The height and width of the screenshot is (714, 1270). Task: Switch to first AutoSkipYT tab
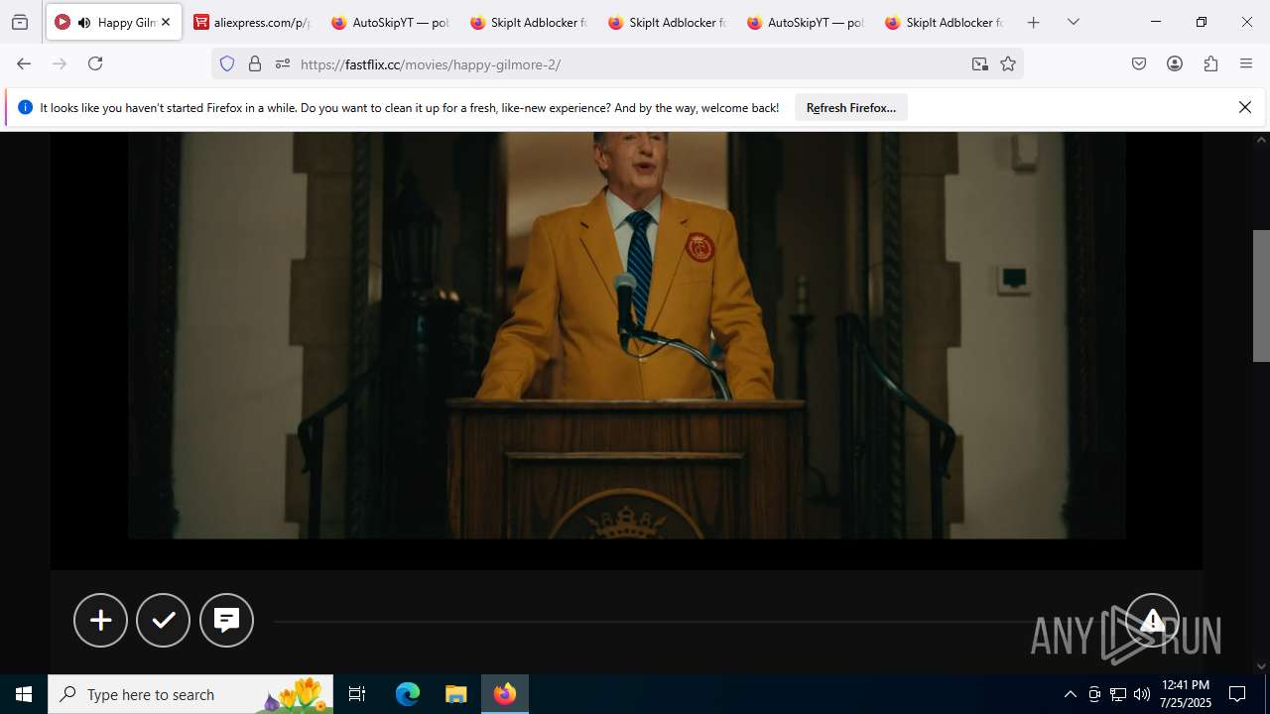tap(390, 22)
